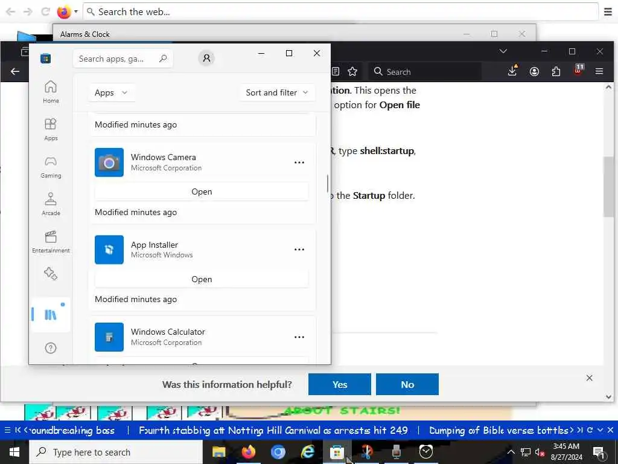The height and width of the screenshot is (464, 618).
Task: Expand the Firefox tab list chevron
Action: (503, 51)
